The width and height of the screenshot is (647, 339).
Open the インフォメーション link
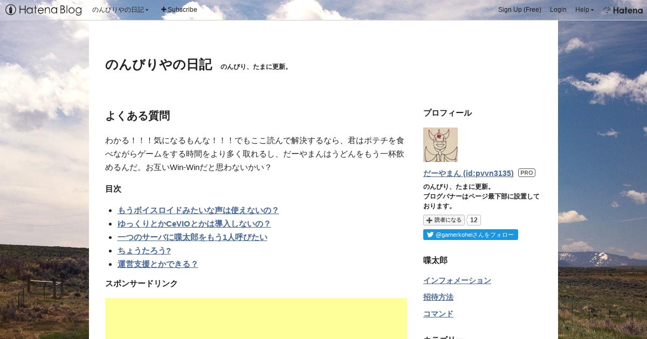[457, 280]
